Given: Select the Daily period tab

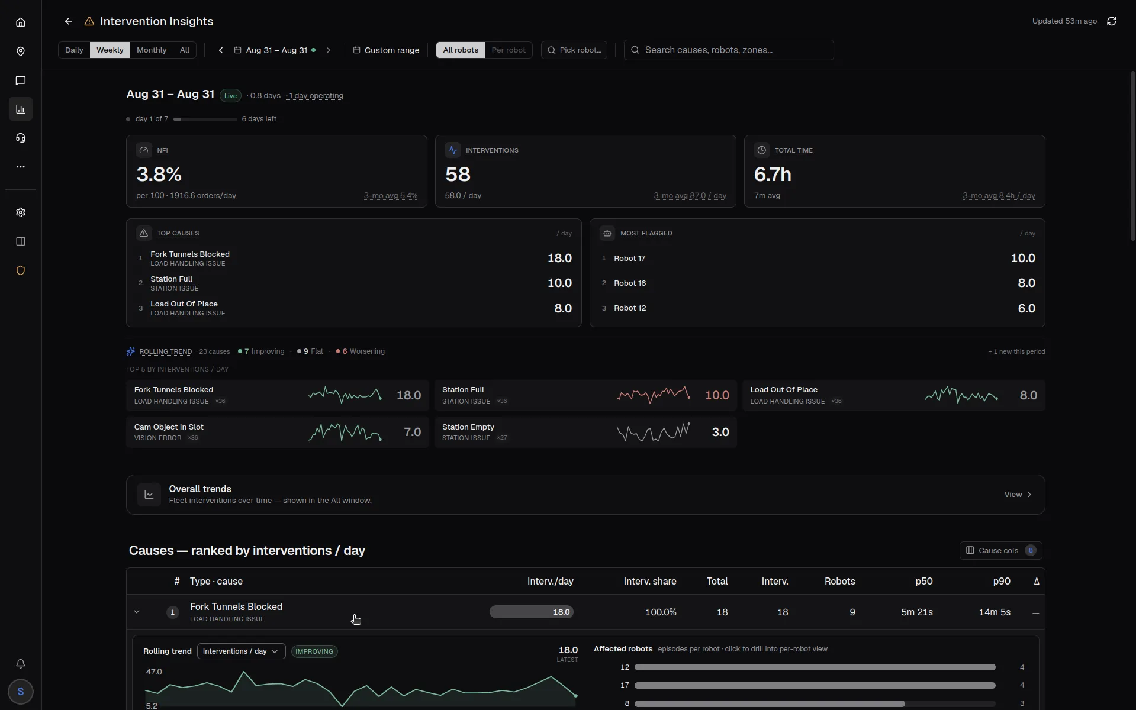Looking at the screenshot, I should click(x=74, y=50).
